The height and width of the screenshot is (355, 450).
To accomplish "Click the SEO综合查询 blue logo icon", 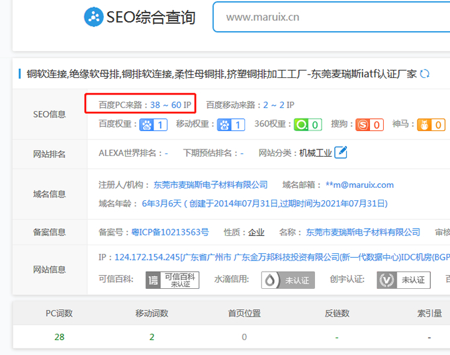I will [93, 17].
